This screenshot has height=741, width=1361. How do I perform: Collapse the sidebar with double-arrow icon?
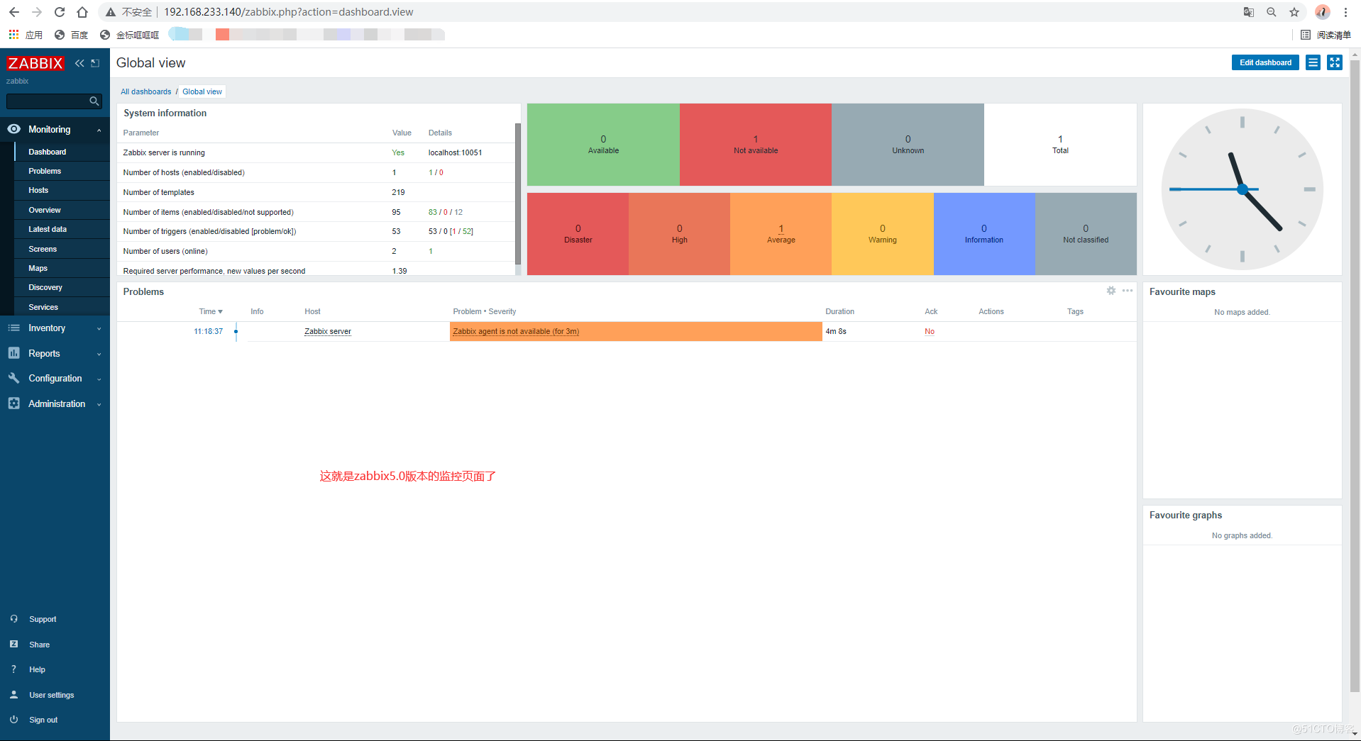pyautogui.click(x=79, y=63)
